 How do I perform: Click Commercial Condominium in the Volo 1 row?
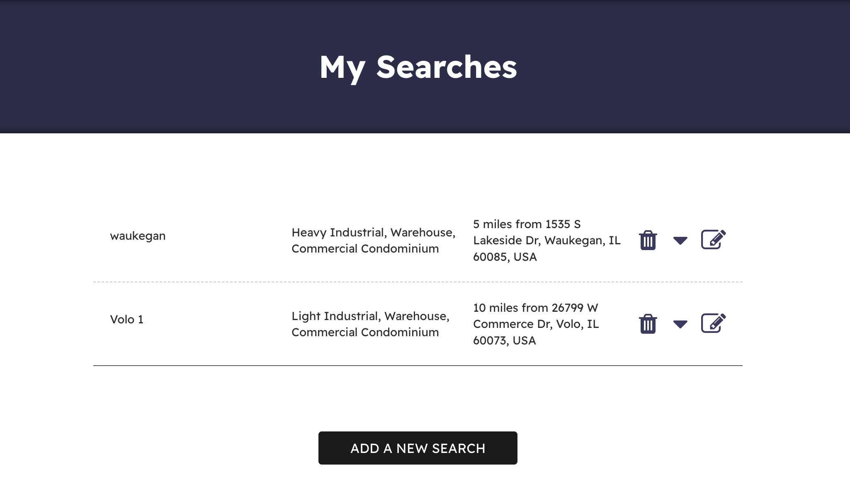click(365, 332)
